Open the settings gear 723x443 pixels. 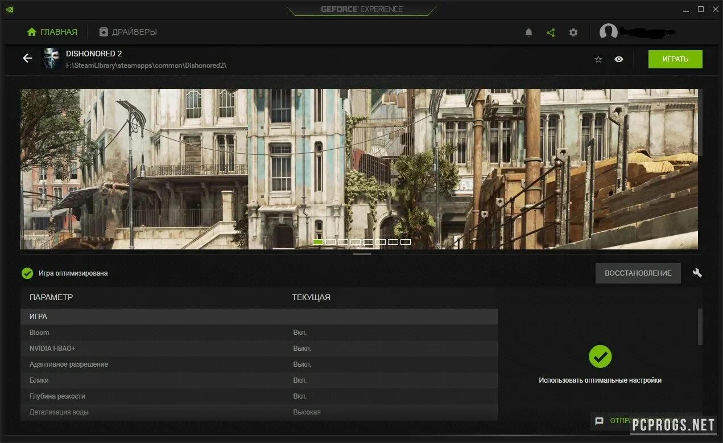[x=573, y=32]
